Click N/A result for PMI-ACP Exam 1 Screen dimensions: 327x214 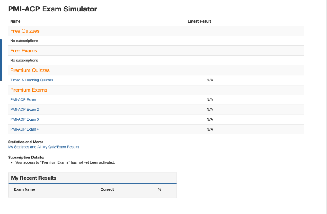click(210, 100)
